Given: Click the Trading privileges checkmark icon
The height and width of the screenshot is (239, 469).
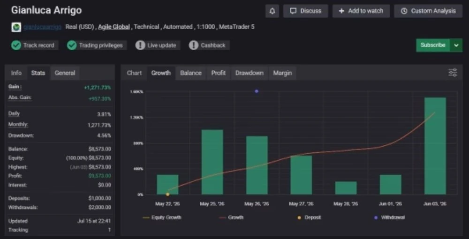Looking at the screenshot, I should 72,45.
